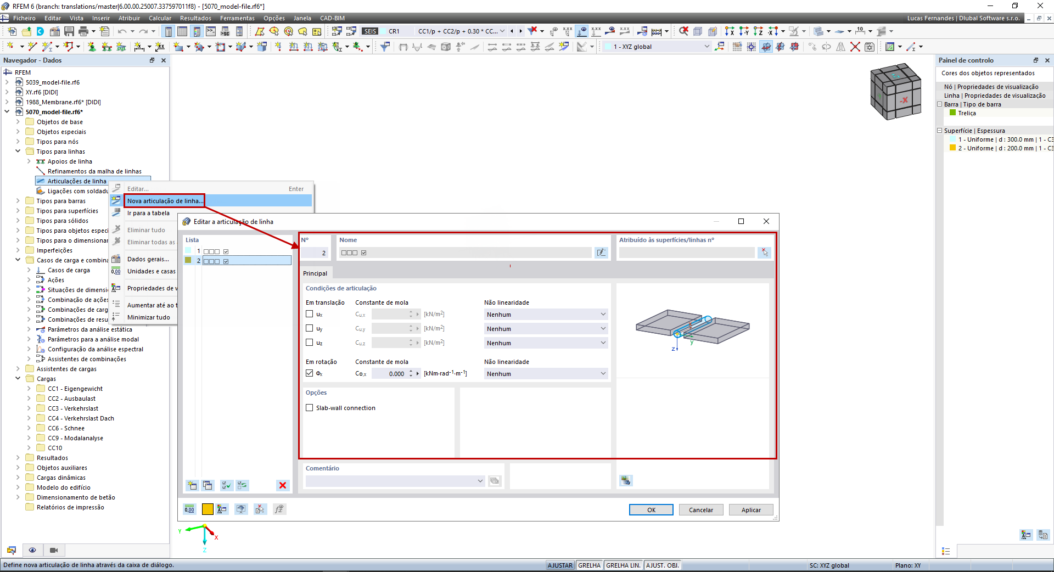
Task: Click the red Delete icon below Lista
Action: pyautogui.click(x=283, y=485)
